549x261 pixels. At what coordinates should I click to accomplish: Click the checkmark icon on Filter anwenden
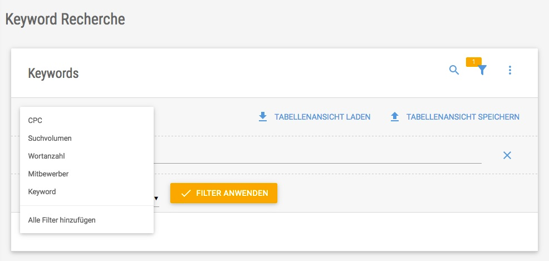pyautogui.click(x=185, y=193)
